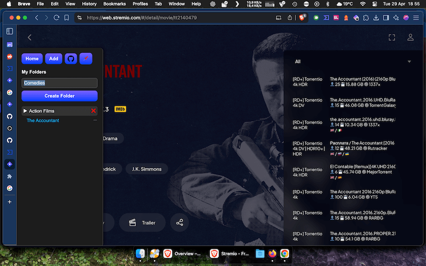The image size is (426, 266).
Task: Navigate back with browser back arrow
Action: [37, 18]
